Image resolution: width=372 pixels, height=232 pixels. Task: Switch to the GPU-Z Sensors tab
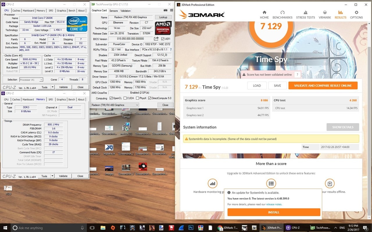pos(114,11)
